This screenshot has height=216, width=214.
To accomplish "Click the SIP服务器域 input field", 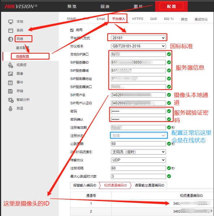I will (x=138, y=70).
